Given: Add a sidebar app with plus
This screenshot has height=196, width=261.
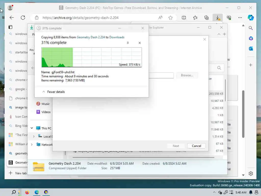Looking at the screenshot, I should pyautogui.click(x=251, y=65).
